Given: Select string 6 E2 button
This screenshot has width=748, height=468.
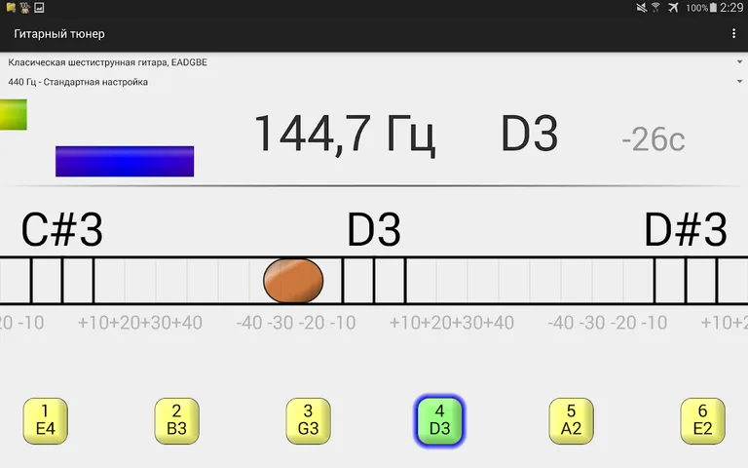Looking at the screenshot, I should click(702, 421).
